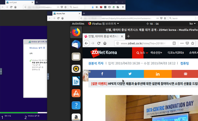Open the Help icon in the dock
This screenshot has height=121, width=198.
76,105
